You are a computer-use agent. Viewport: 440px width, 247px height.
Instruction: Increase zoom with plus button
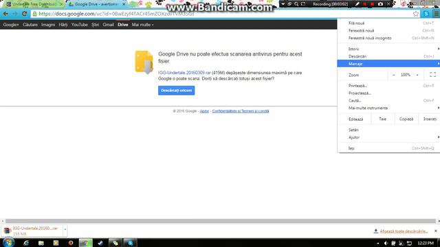coord(417,75)
